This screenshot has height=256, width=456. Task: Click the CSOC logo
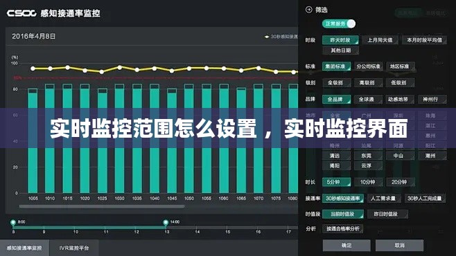[21, 13]
